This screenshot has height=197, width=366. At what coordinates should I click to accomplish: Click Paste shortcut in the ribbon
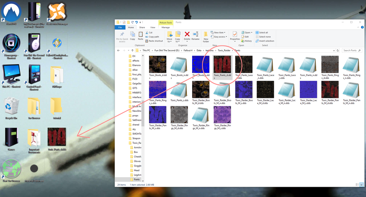154,41
